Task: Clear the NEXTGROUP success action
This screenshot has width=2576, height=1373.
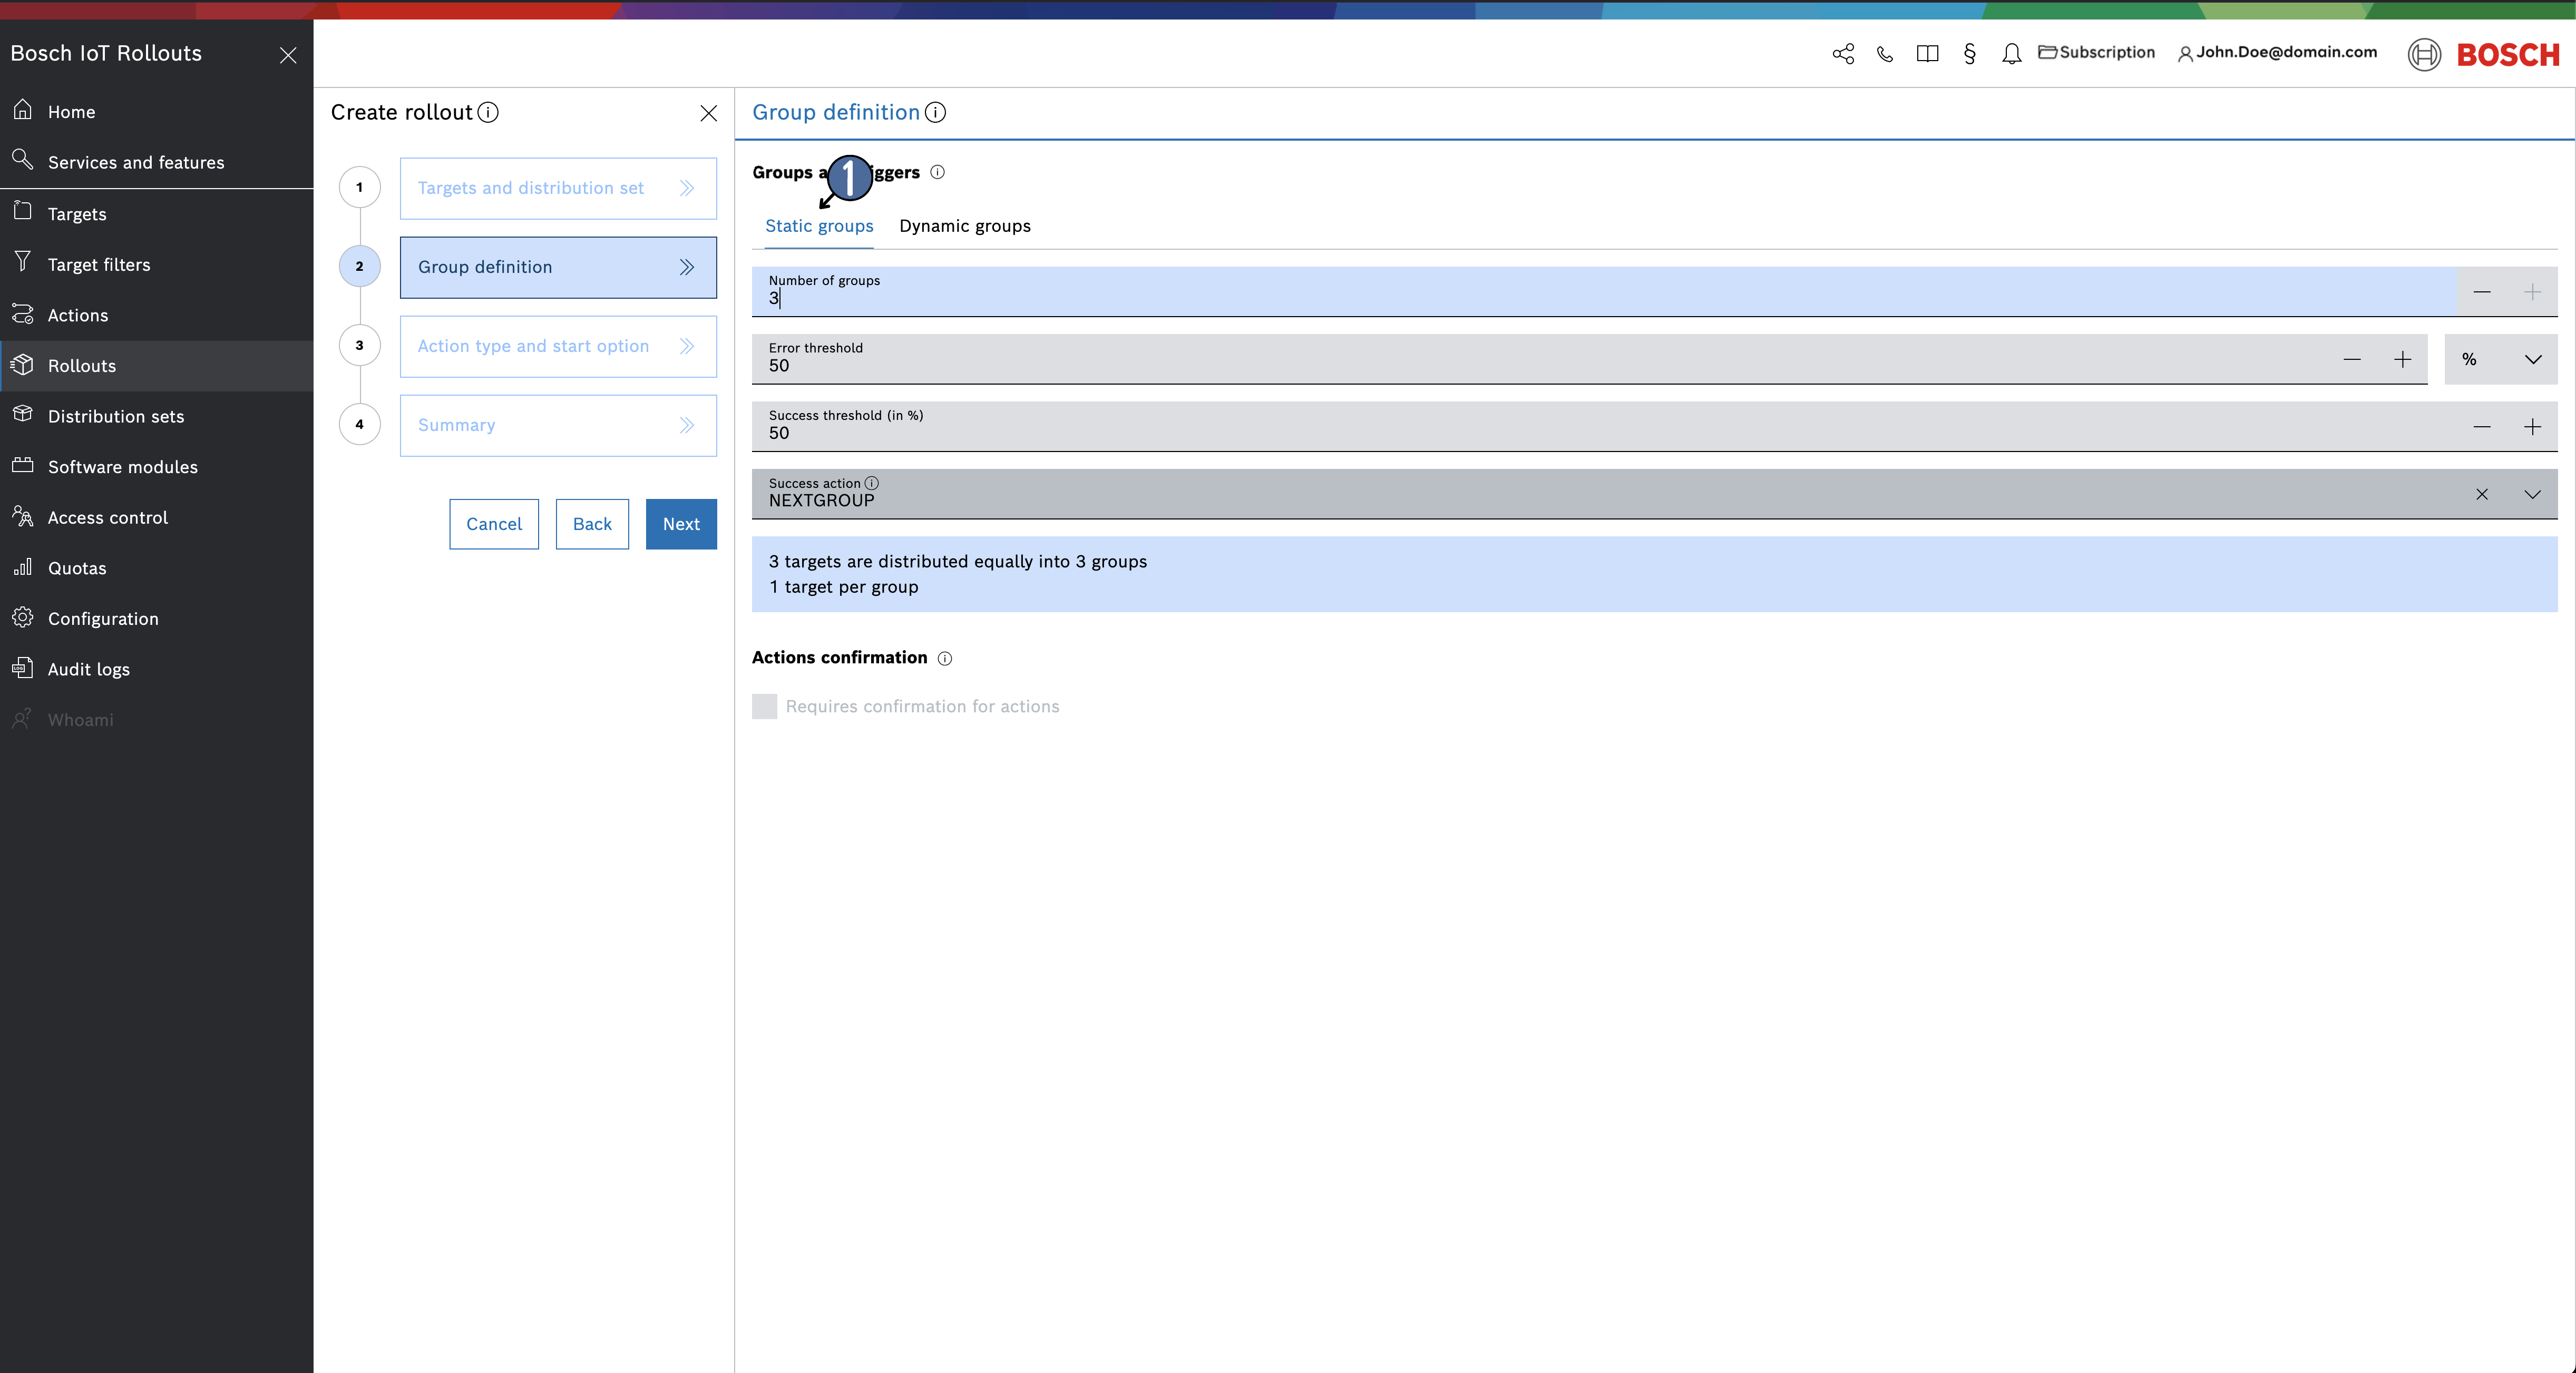Action: (2482, 494)
